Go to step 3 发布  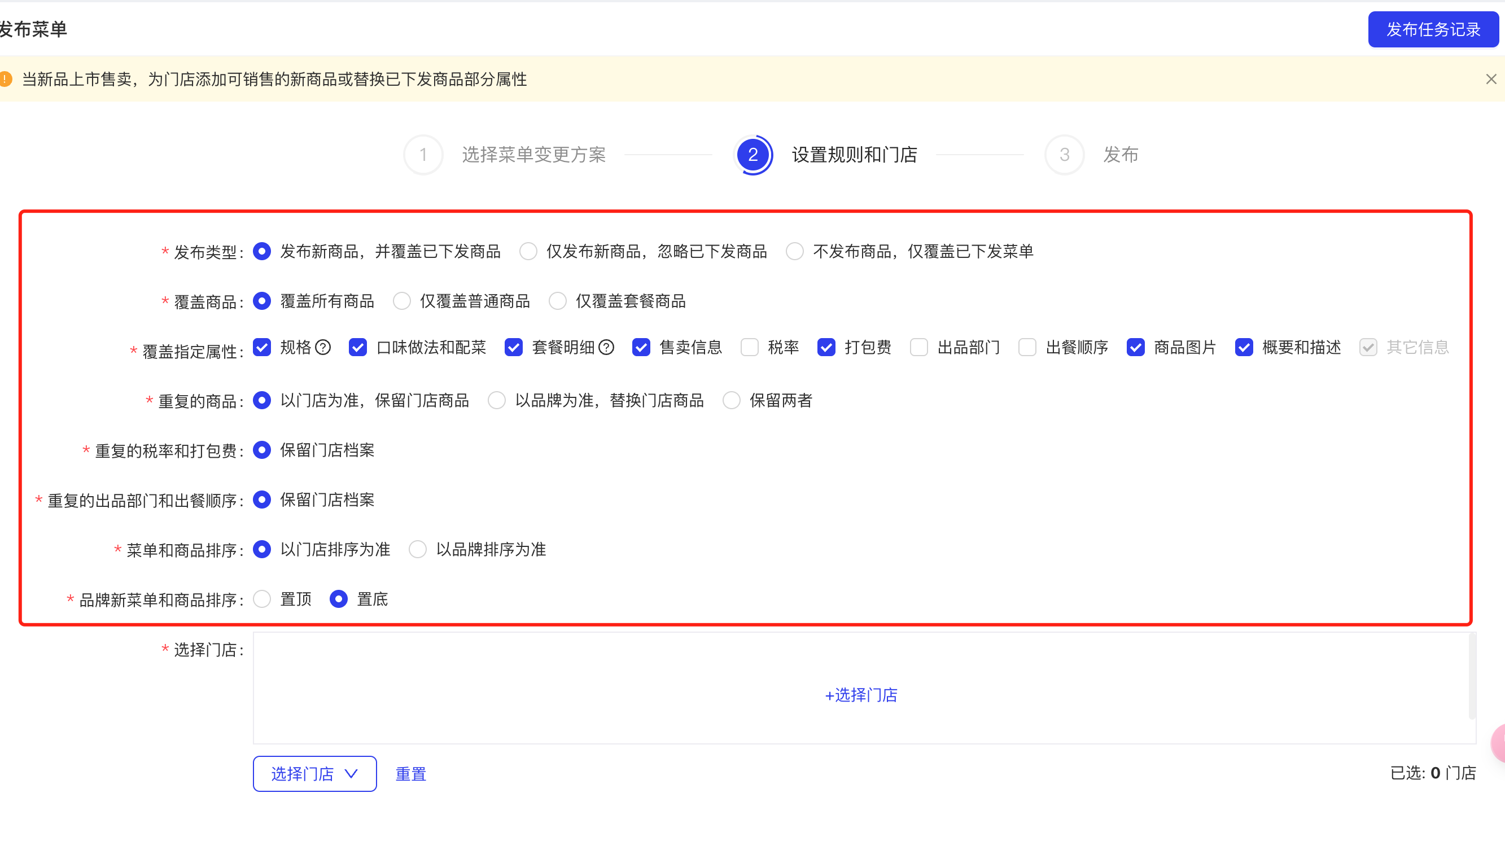[x=1091, y=155]
